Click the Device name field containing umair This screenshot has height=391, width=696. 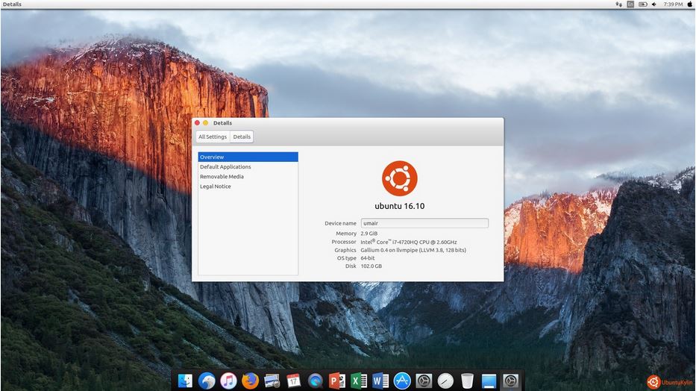coord(424,223)
